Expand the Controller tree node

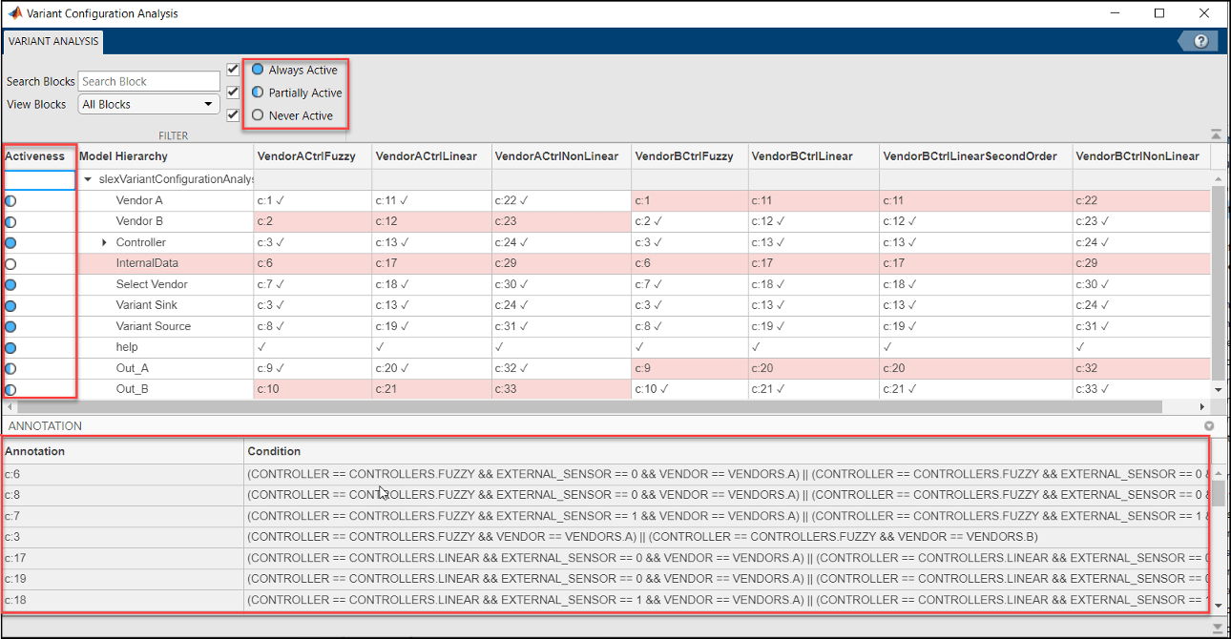click(104, 242)
